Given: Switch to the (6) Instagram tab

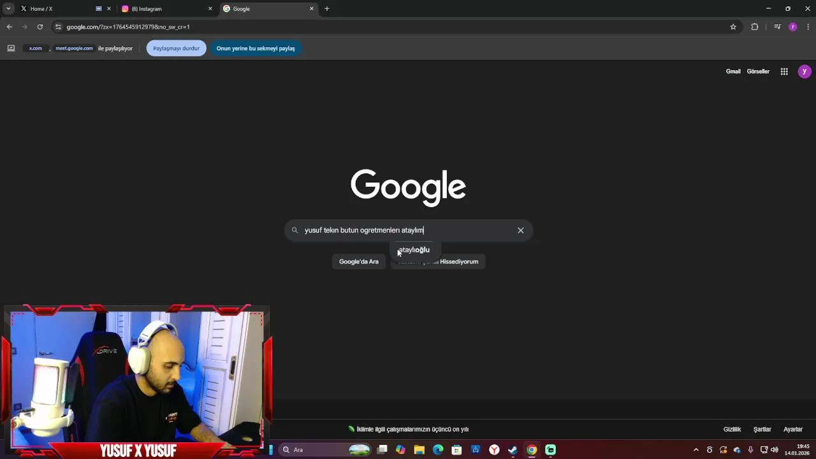Looking at the screenshot, I should (167, 9).
